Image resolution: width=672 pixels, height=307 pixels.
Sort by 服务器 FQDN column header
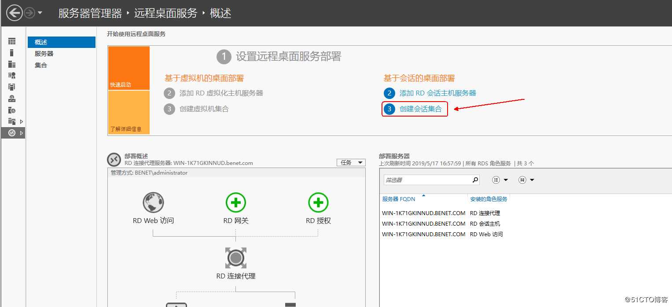click(399, 199)
